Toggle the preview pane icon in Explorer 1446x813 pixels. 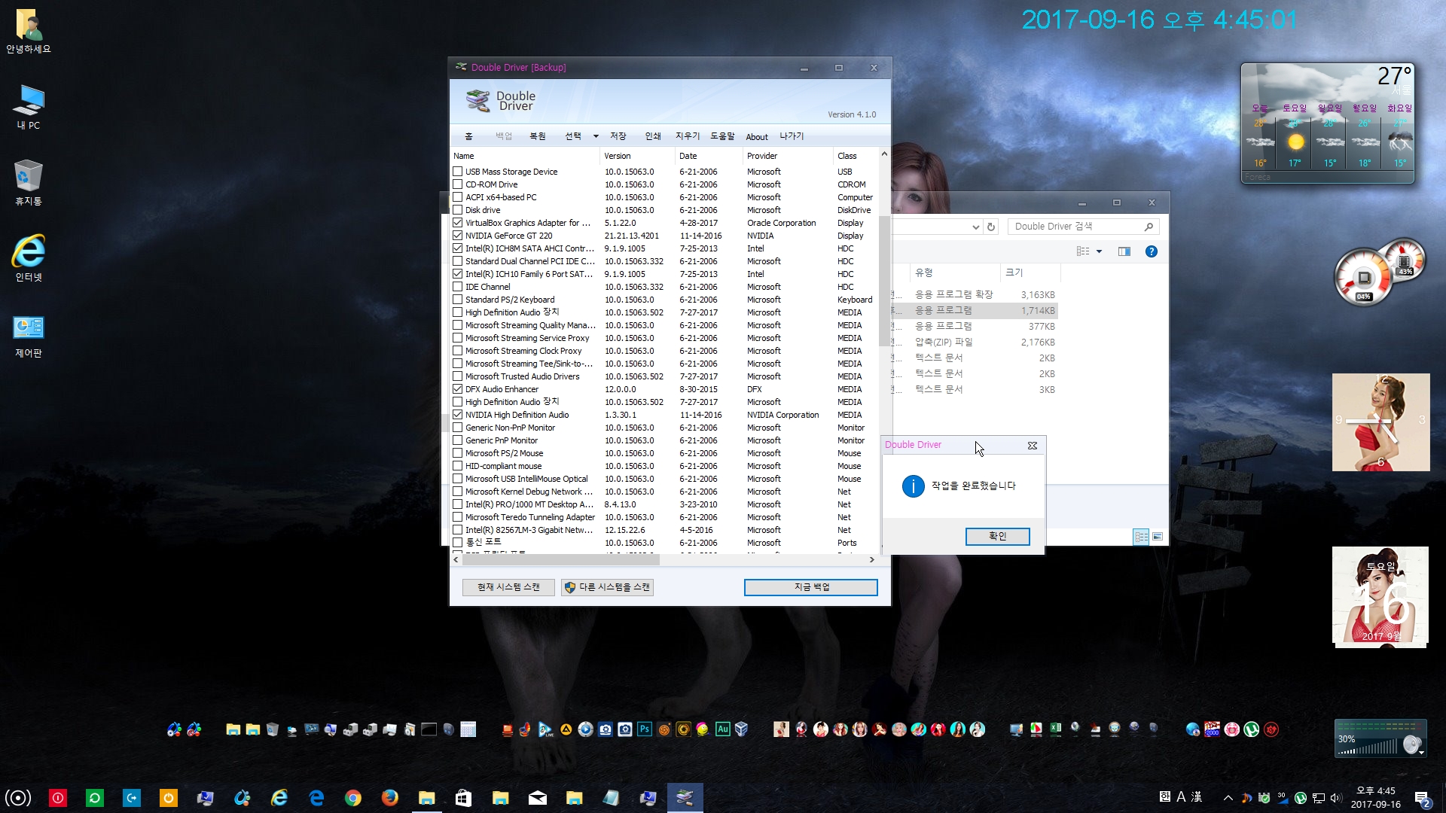(x=1124, y=251)
